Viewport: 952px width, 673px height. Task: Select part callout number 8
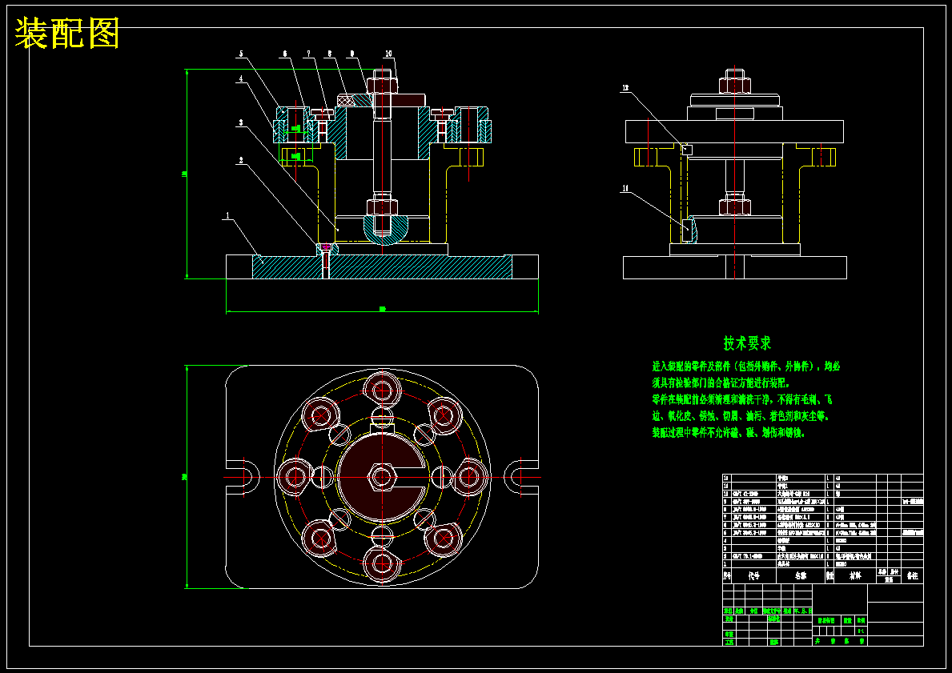pos(329,54)
